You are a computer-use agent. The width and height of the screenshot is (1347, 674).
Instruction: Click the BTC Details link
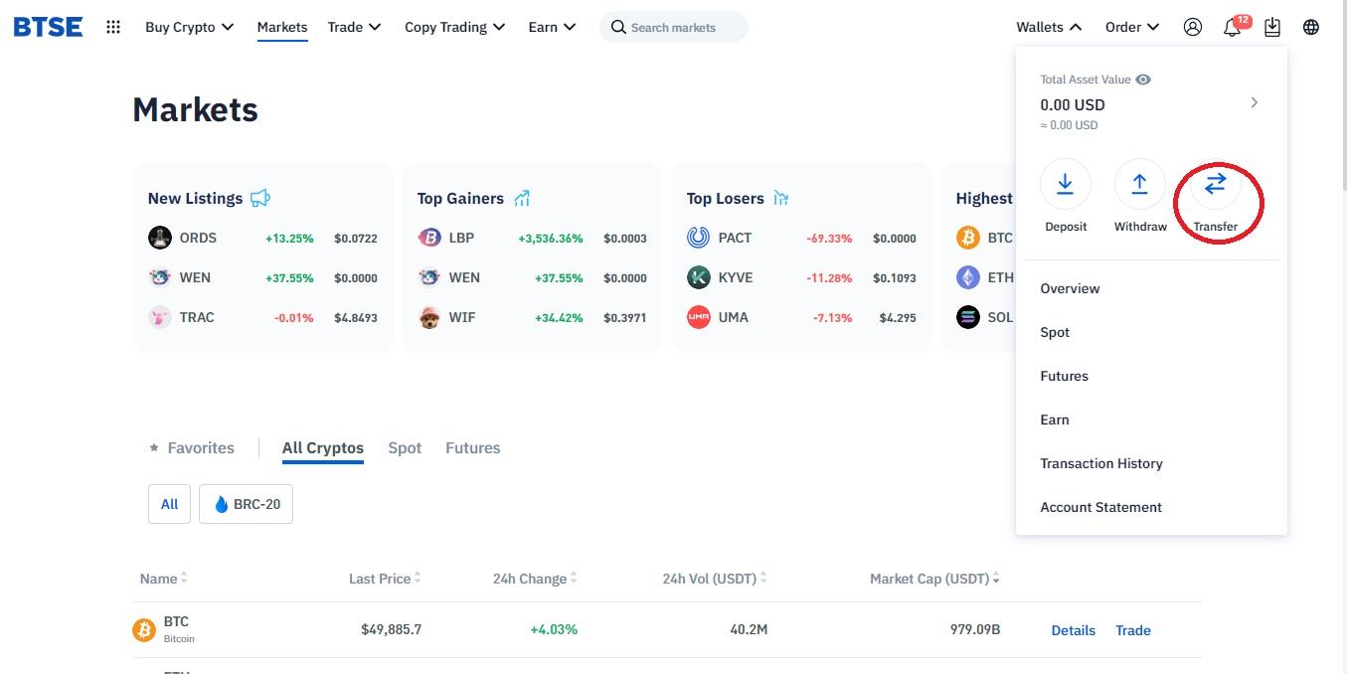1074,630
